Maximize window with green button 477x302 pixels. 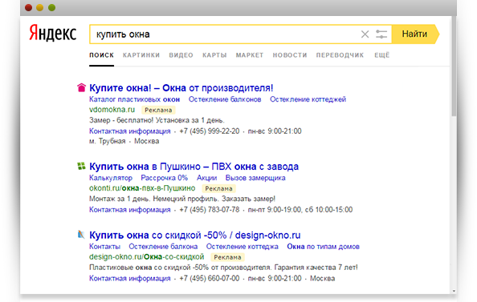[x=51, y=7]
